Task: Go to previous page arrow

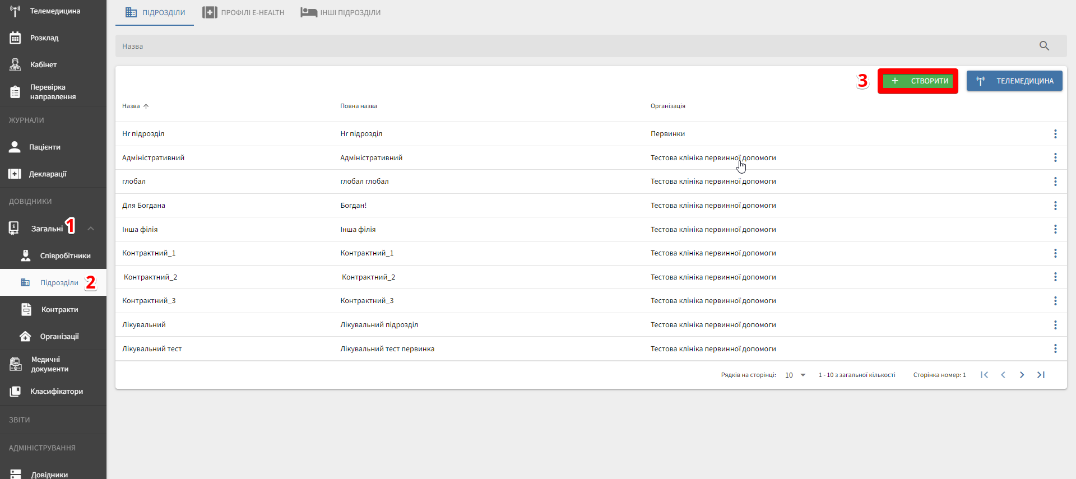Action: [1003, 375]
